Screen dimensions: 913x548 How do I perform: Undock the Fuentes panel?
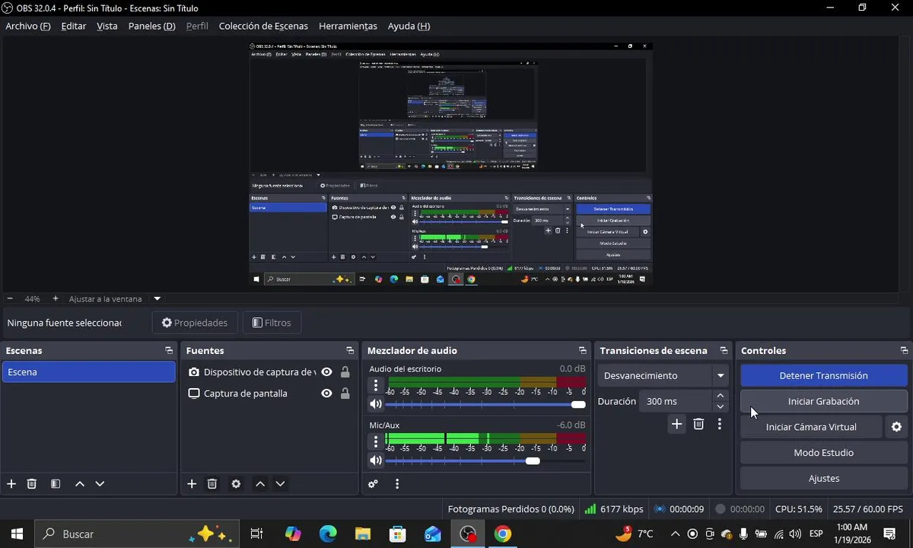pyautogui.click(x=350, y=351)
